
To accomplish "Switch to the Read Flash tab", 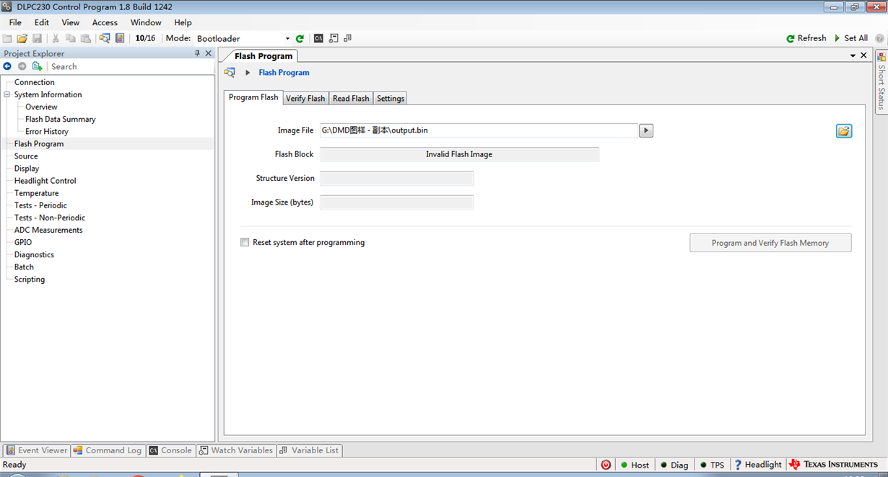I will point(351,98).
